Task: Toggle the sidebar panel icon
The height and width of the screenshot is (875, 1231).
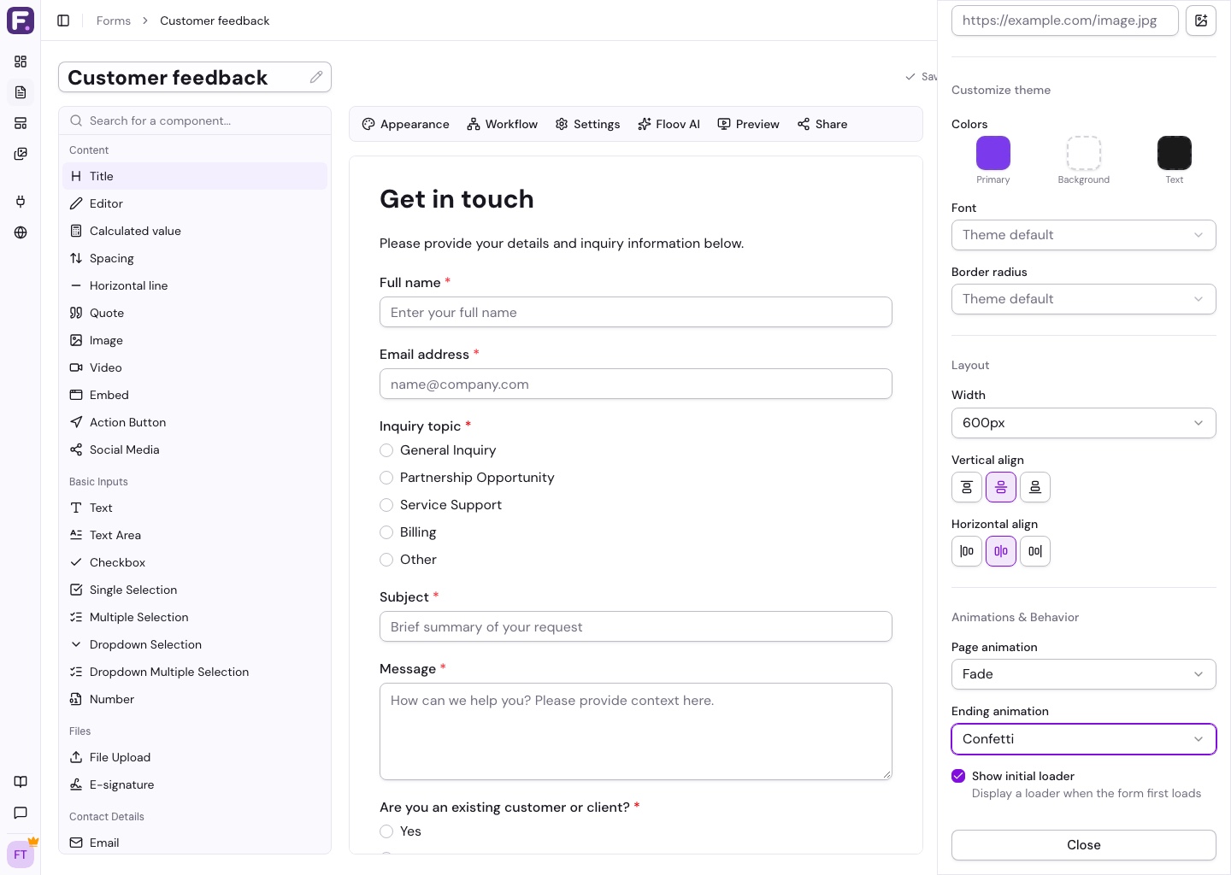Action: (x=63, y=21)
